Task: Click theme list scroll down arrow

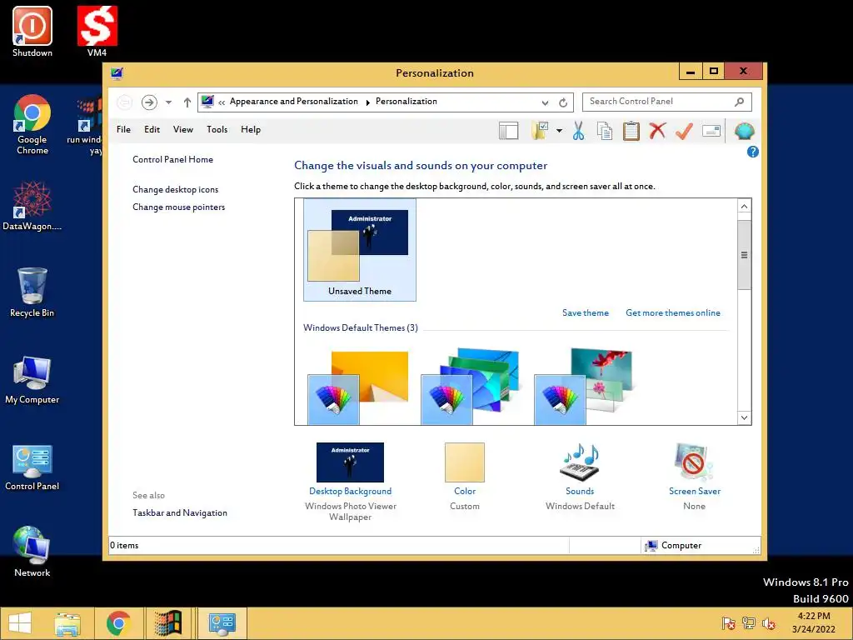Action: pos(744,417)
